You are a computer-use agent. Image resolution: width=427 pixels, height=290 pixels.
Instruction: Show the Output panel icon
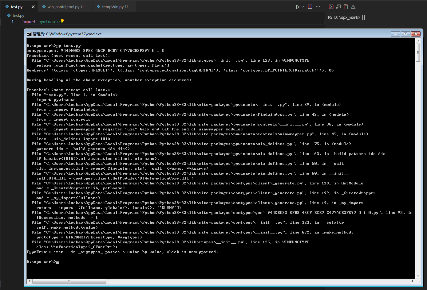tap(346, 7)
